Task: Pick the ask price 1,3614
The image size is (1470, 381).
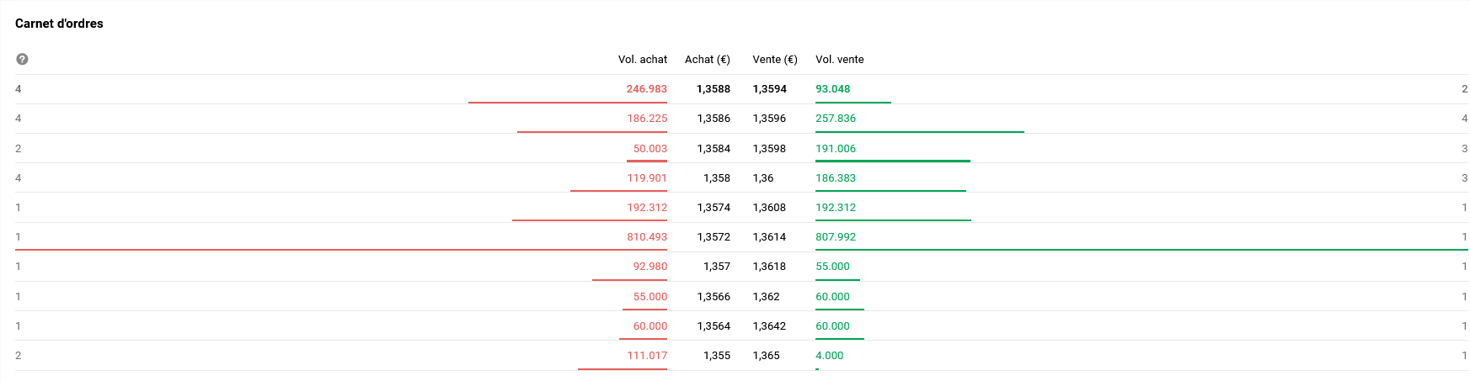Action: (x=769, y=237)
